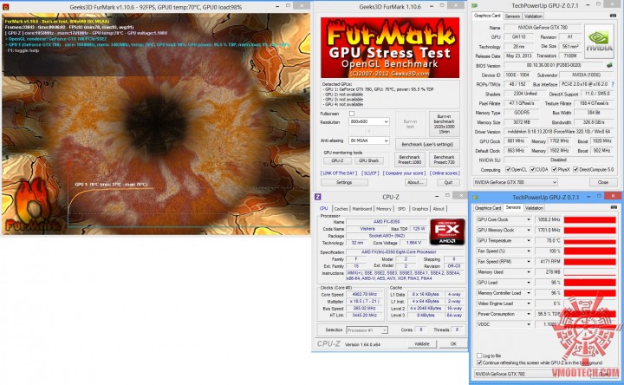Toggle the CUDA checkbox in GPU-Z

532,170
